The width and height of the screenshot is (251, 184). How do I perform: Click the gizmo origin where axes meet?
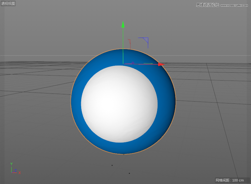pos(123,64)
